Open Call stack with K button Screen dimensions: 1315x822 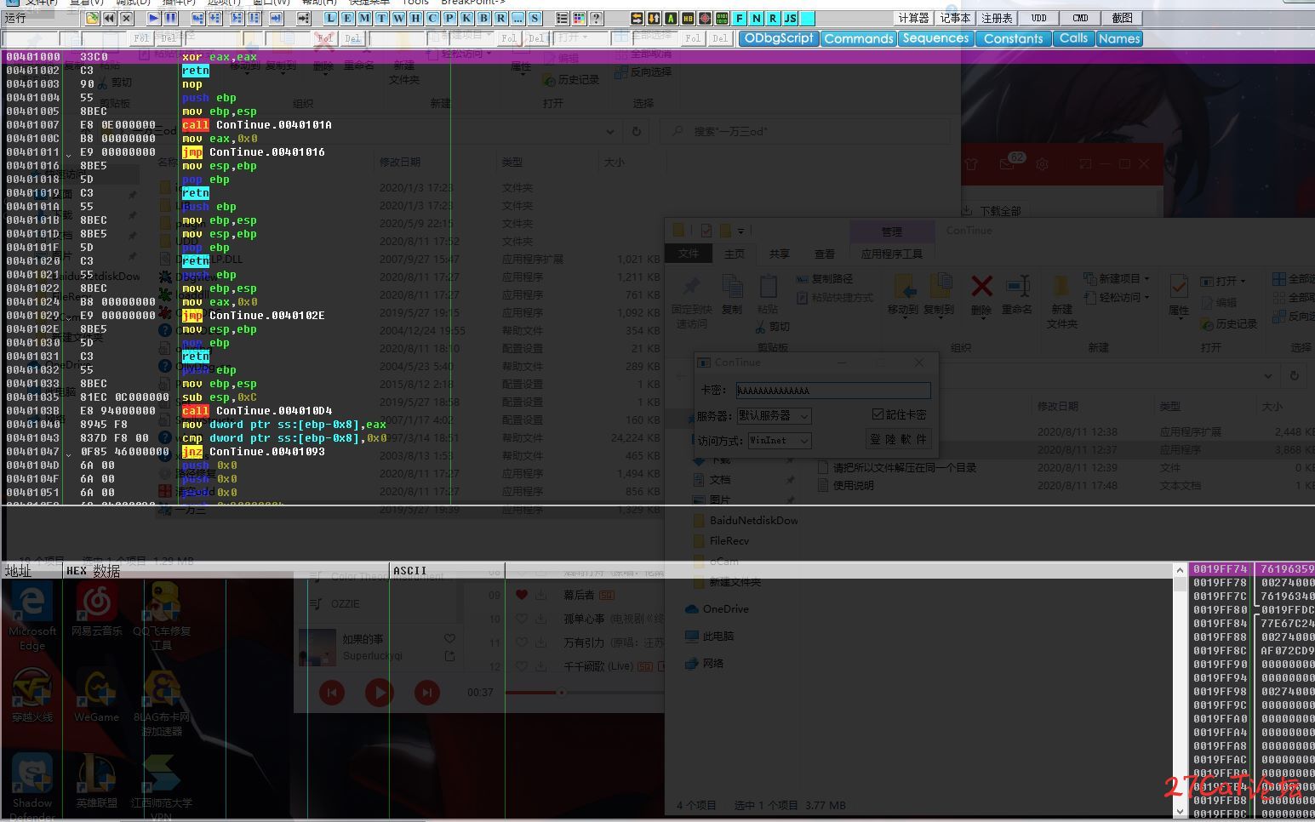[467, 18]
